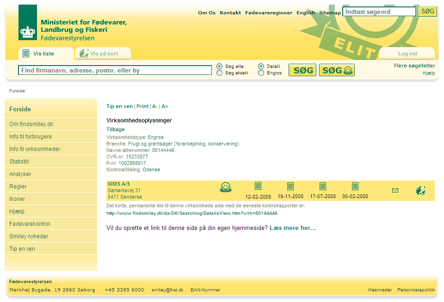Open the control report dated 06-02-2008
The height and width of the screenshot is (302, 444).
pos(355,187)
